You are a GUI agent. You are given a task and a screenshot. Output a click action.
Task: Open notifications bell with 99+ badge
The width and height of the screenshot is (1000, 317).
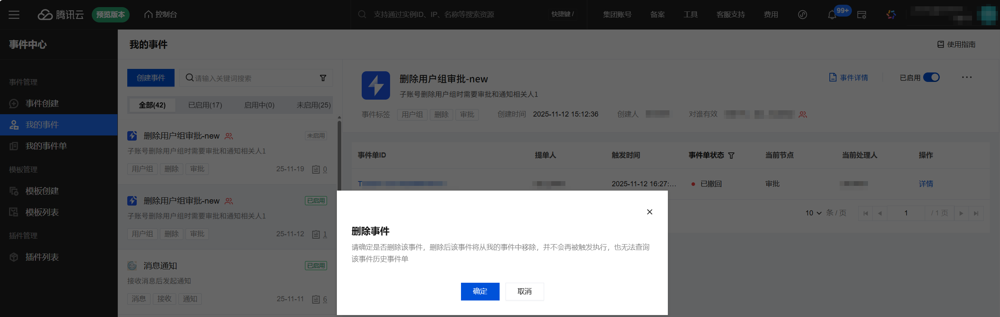click(x=832, y=15)
